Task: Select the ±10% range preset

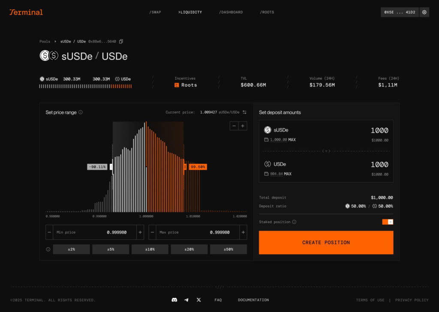Action: pyautogui.click(x=150, y=249)
